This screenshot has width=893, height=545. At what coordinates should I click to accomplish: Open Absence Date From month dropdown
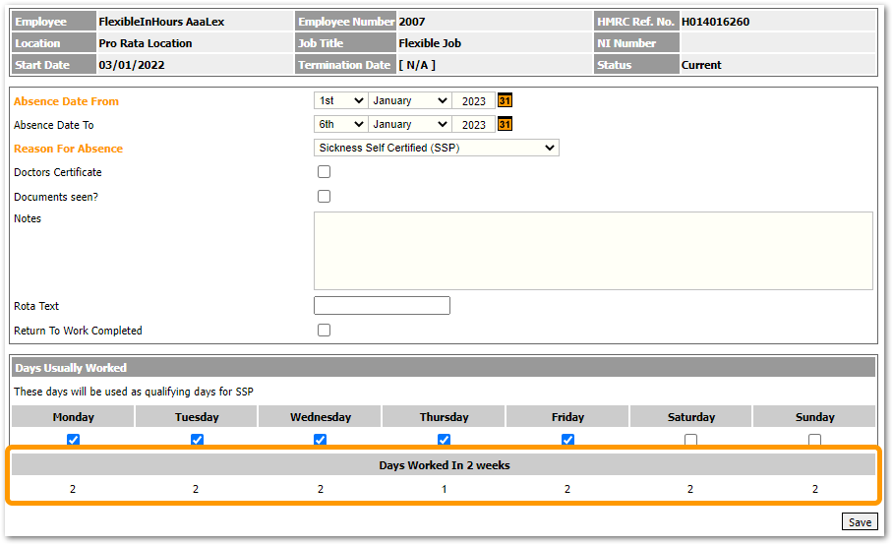(409, 100)
